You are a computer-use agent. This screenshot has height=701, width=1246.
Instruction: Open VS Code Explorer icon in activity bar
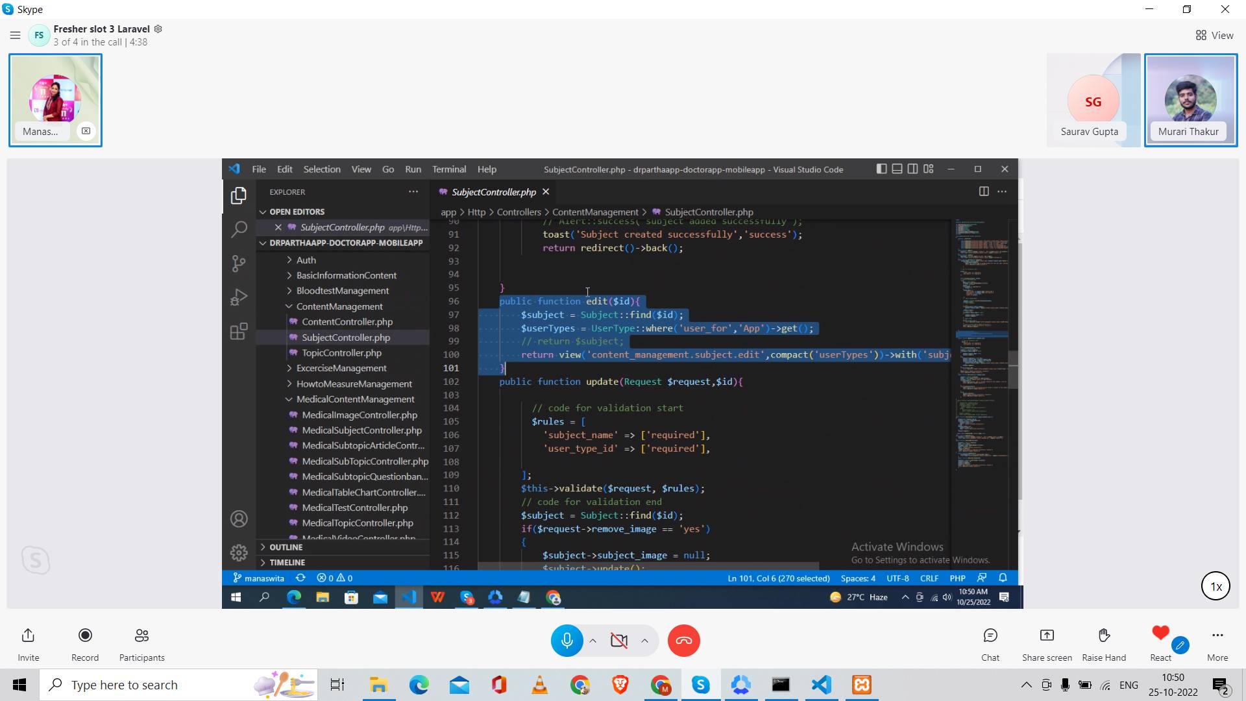pyautogui.click(x=239, y=195)
